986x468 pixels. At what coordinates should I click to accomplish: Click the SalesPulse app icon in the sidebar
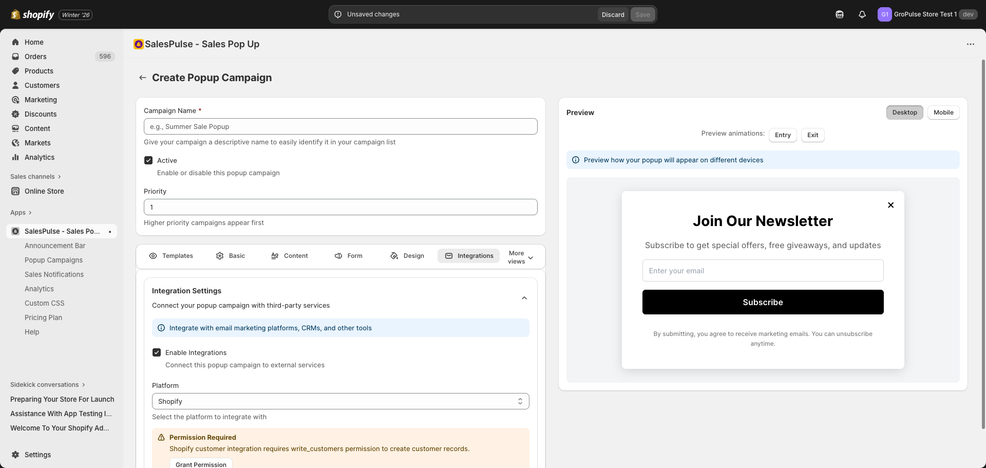pos(15,231)
